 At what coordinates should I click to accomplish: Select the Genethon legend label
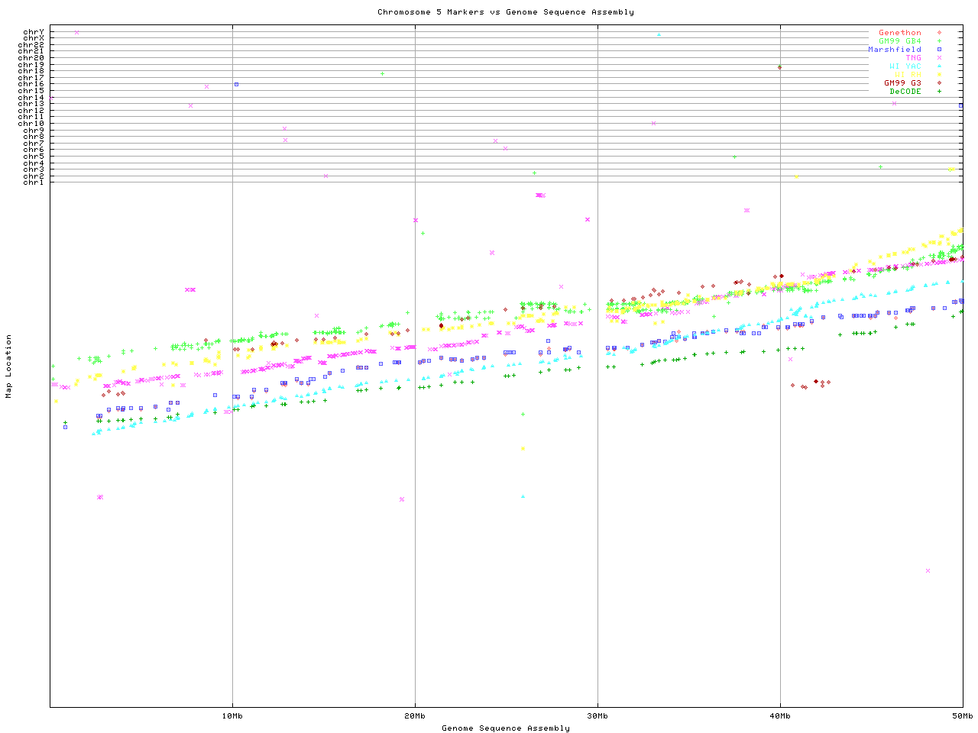coord(899,33)
